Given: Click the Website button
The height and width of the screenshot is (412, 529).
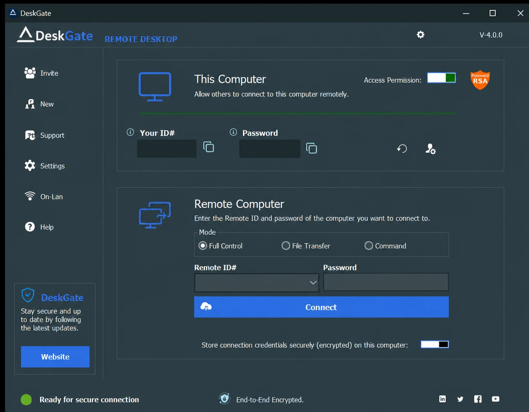Looking at the screenshot, I should coord(55,357).
